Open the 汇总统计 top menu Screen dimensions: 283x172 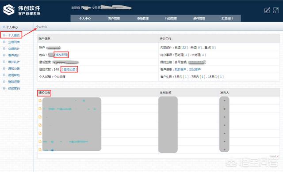(227, 19)
